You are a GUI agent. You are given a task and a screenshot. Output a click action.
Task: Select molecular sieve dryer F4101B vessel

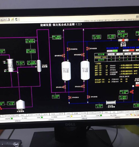tap(85, 70)
